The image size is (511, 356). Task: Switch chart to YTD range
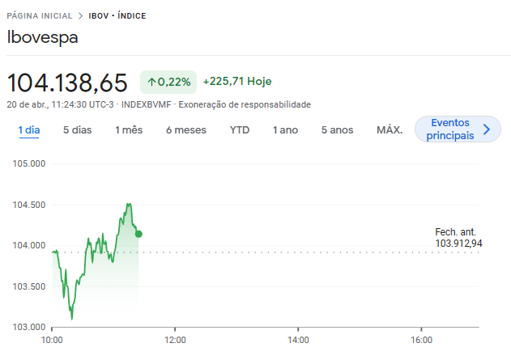(x=240, y=130)
